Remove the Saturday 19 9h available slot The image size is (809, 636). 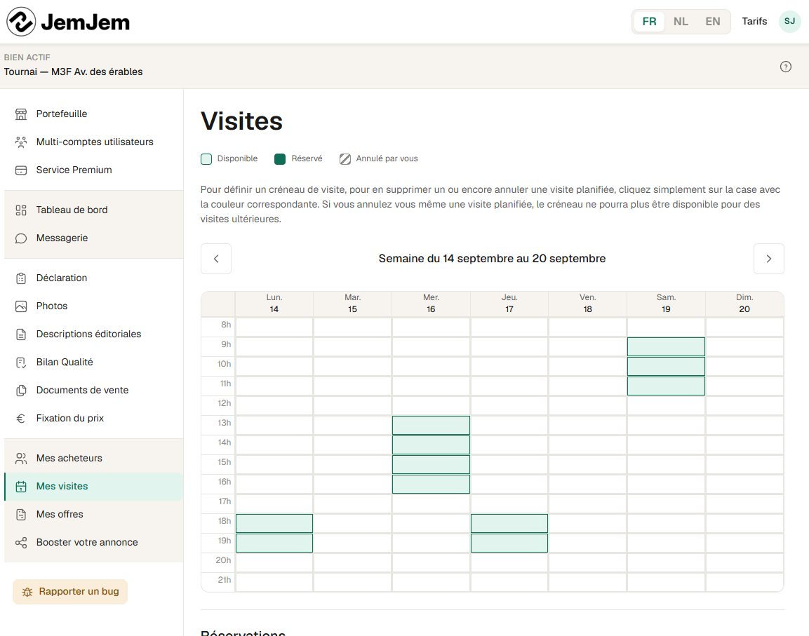pyautogui.click(x=666, y=346)
